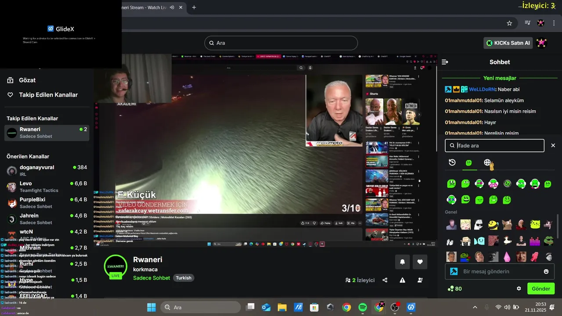This screenshot has height=316, width=562.
Task: Open OBS Studio from the taskbar
Action: (x=395, y=307)
